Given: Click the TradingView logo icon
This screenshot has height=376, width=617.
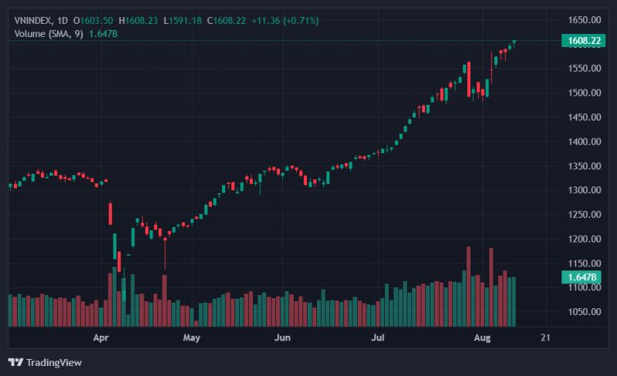Looking at the screenshot, I should (15, 362).
